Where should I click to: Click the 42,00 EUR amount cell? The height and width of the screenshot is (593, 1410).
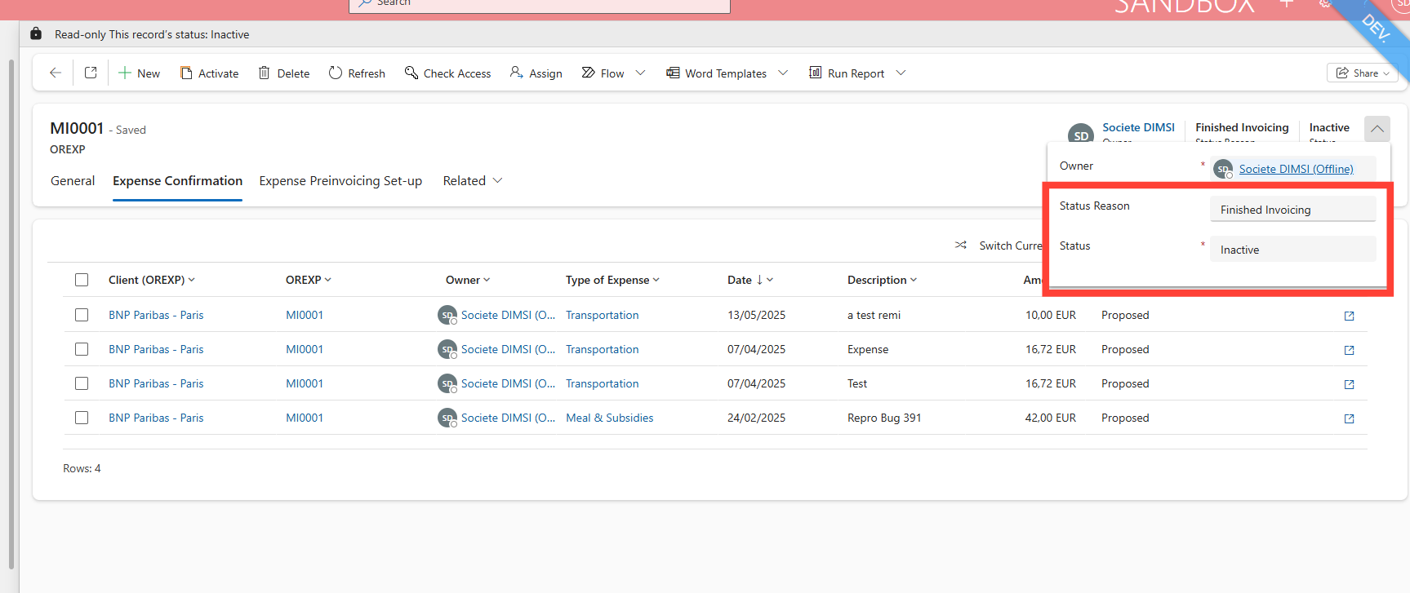[1050, 418]
